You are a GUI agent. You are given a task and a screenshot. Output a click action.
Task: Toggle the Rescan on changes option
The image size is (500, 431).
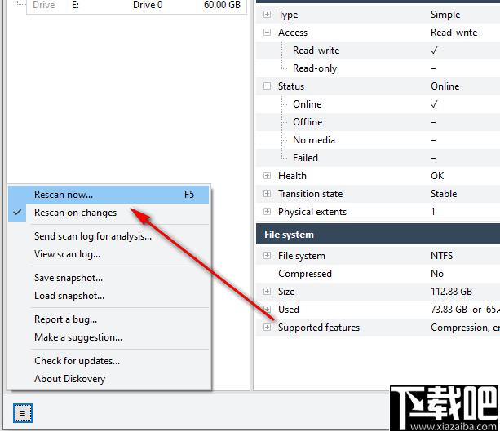108,213
